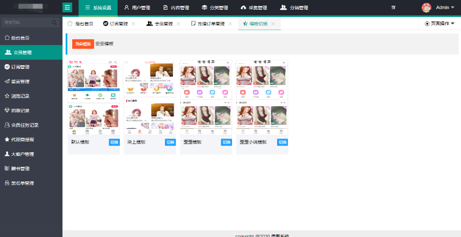Click 切换 button for 歪歪小说模板
Image resolution: width=461 pixels, height=237 pixels.
(282, 143)
